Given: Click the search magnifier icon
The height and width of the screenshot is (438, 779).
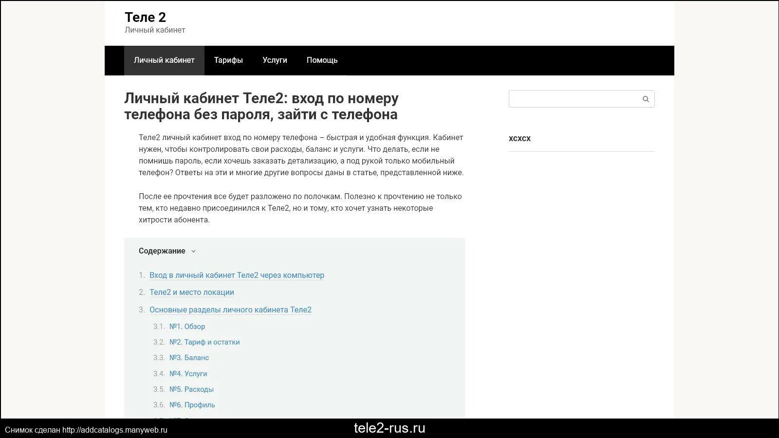Looking at the screenshot, I should (x=646, y=99).
